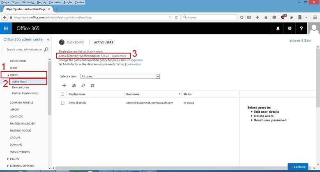Open a new browser tab
This screenshot has height=172, width=320.
(57, 9)
